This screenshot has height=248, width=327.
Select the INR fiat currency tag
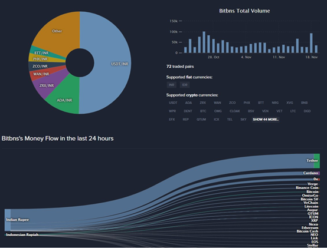[171, 85]
